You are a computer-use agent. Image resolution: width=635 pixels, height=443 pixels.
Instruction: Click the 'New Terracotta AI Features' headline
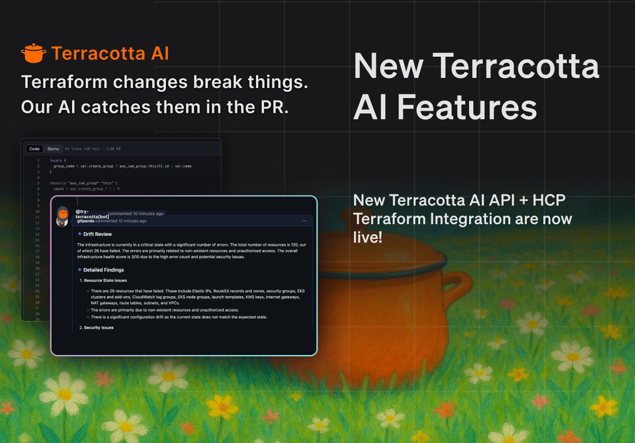point(476,87)
